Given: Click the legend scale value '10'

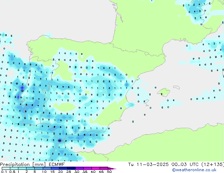Looking at the screenshot, I should coord(44,172).
